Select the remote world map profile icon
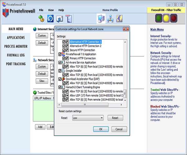 point(119,19)
